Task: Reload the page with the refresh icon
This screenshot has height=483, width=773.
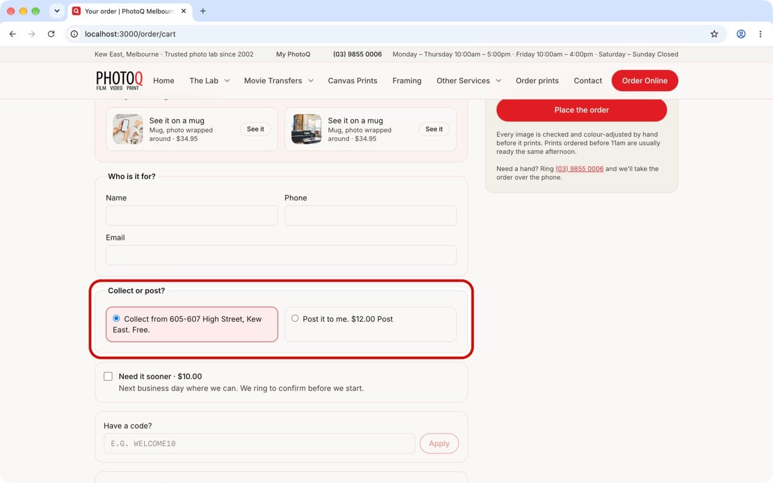Action: coord(51,34)
